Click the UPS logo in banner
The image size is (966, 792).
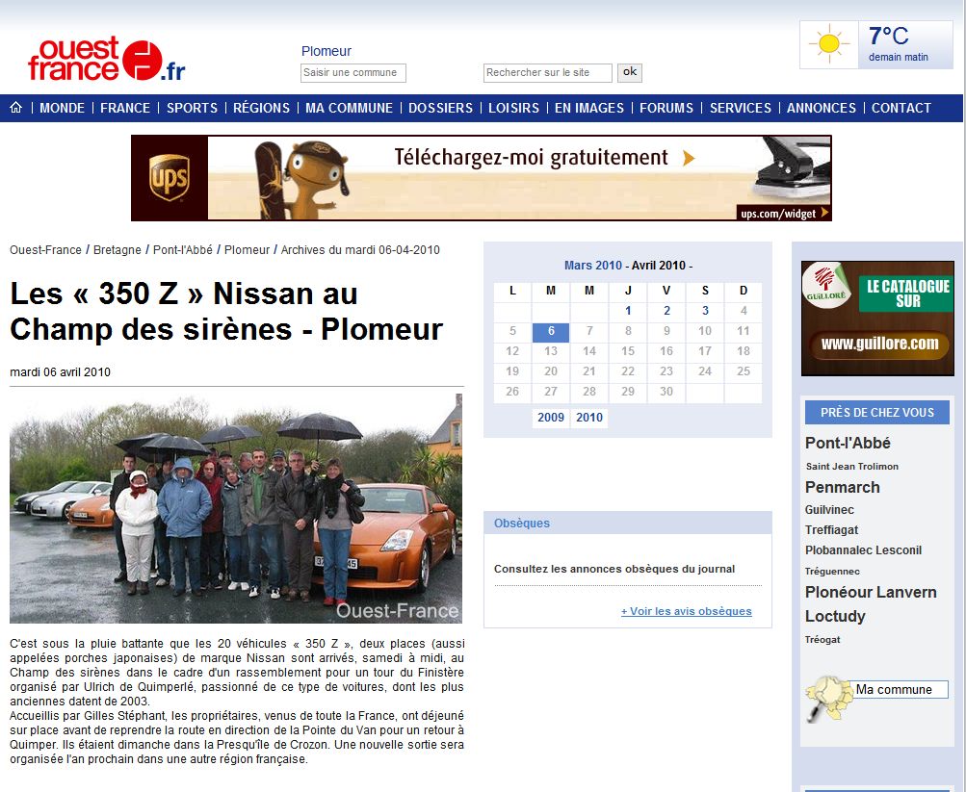tap(169, 178)
